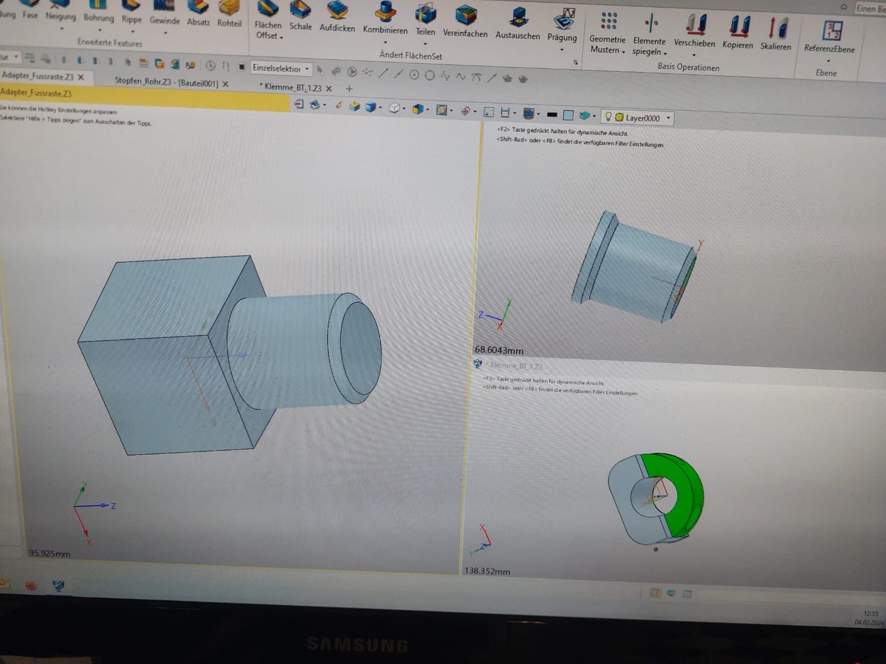Toggle the light blue square display button
The image size is (886, 664).
[568, 115]
